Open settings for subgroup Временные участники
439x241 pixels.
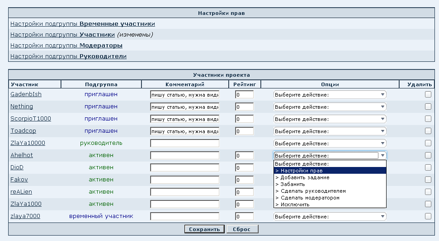click(x=83, y=24)
